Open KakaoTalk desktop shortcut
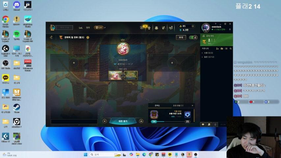281x158 pixels. point(6,79)
